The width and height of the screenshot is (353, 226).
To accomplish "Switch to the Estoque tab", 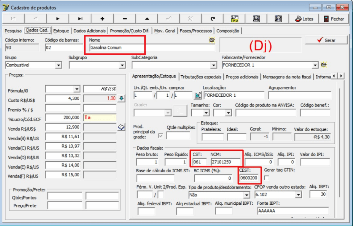I will click(x=61, y=30).
